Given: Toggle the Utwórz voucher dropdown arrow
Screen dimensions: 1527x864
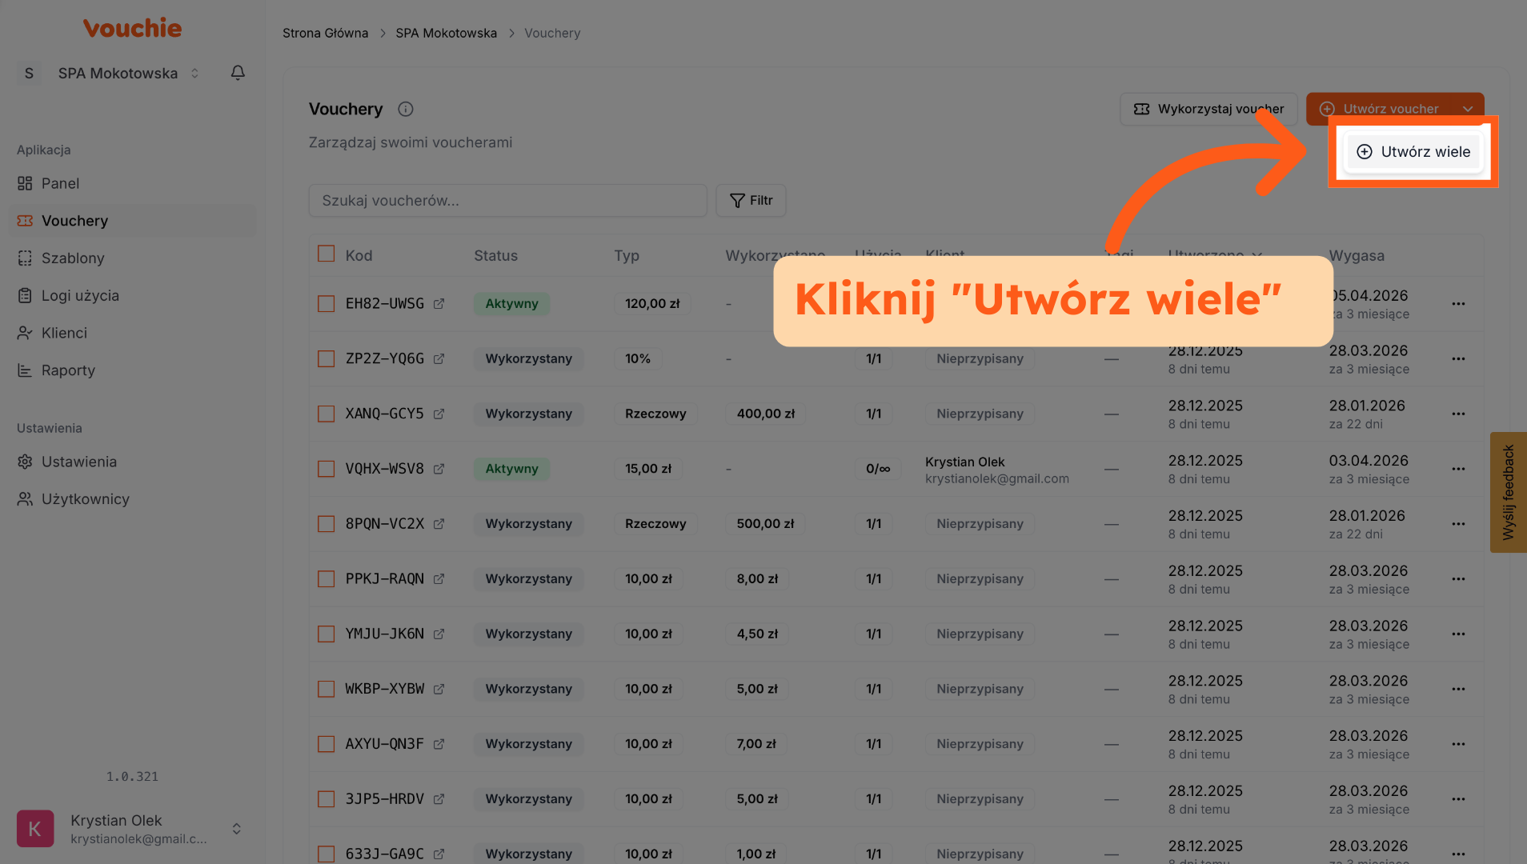Looking at the screenshot, I should tap(1467, 109).
